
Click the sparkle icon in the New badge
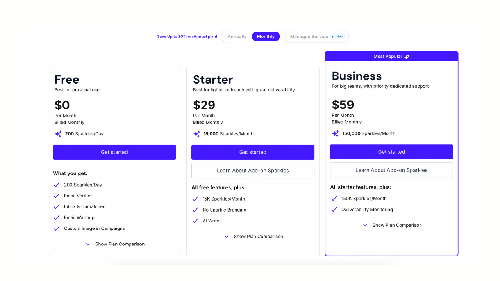(333, 37)
